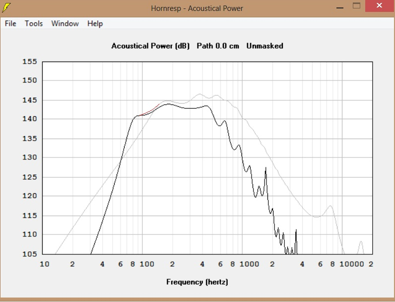Click the 'Path 0.0 cm' label
395x302 pixels.
click(x=218, y=46)
